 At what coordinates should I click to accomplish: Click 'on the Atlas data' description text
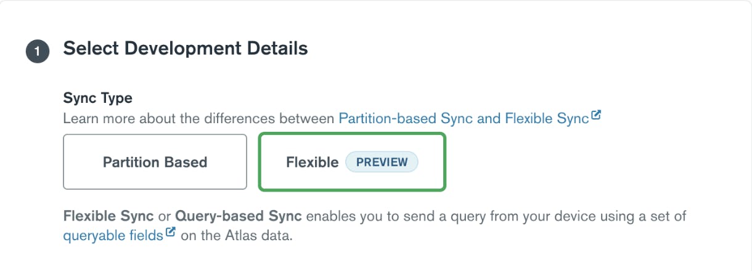coord(236,236)
